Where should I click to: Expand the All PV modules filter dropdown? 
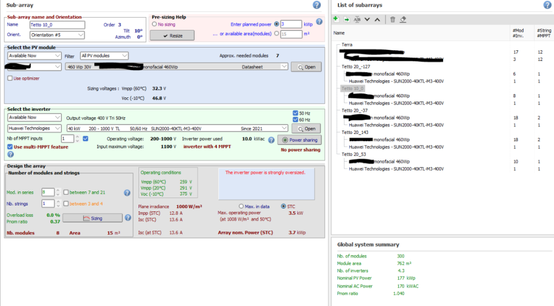[104, 56]
